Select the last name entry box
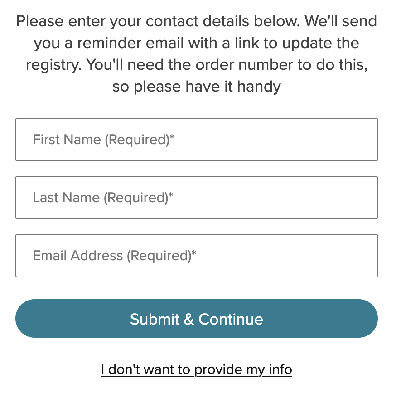The width and height of the screenshot is (396, 398). (x=197, y=198)
